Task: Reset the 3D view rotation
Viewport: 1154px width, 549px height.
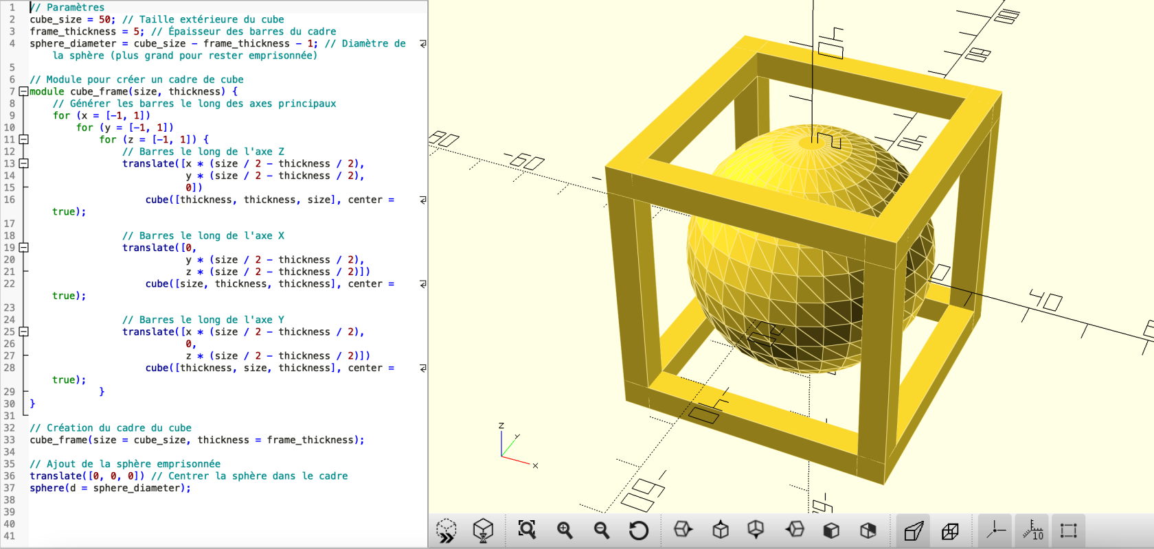Action: pyautogui.click(x=639, y=530)
